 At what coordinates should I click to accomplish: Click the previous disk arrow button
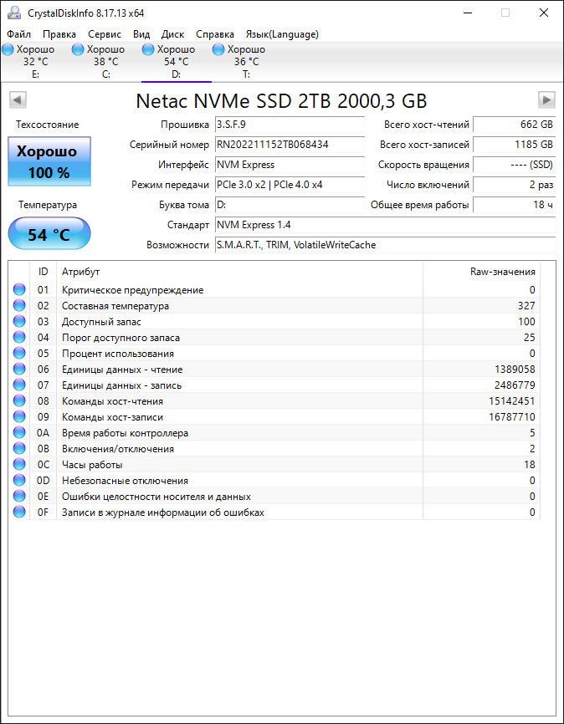[18, 100]
